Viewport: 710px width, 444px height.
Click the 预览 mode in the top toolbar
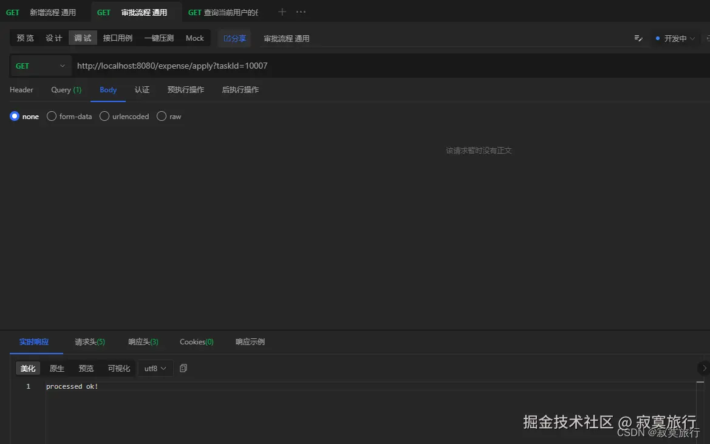(x=25, y=38)
